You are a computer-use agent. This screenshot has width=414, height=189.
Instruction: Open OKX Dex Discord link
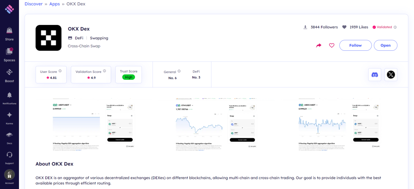pos(374,75)
